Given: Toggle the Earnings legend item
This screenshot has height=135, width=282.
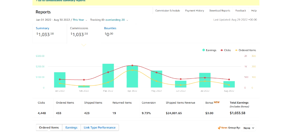Looking at the screenshot, I should 209,50.
